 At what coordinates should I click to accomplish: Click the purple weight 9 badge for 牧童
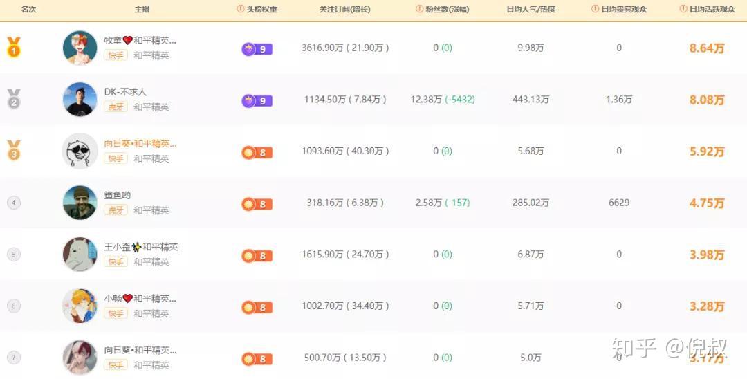(x=257, y=49)
